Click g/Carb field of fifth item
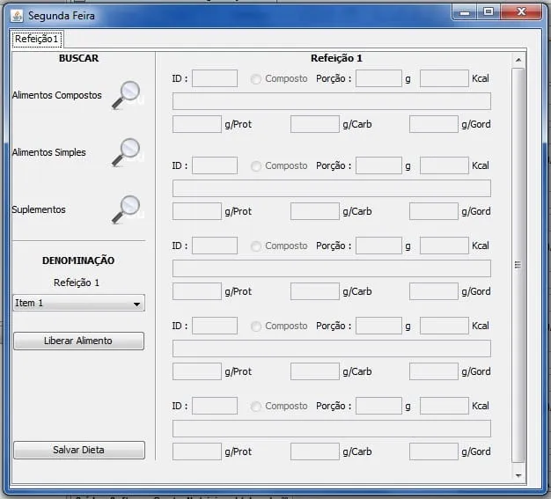Viewport: 551px width, 499px height. click(x=315, y=451)
